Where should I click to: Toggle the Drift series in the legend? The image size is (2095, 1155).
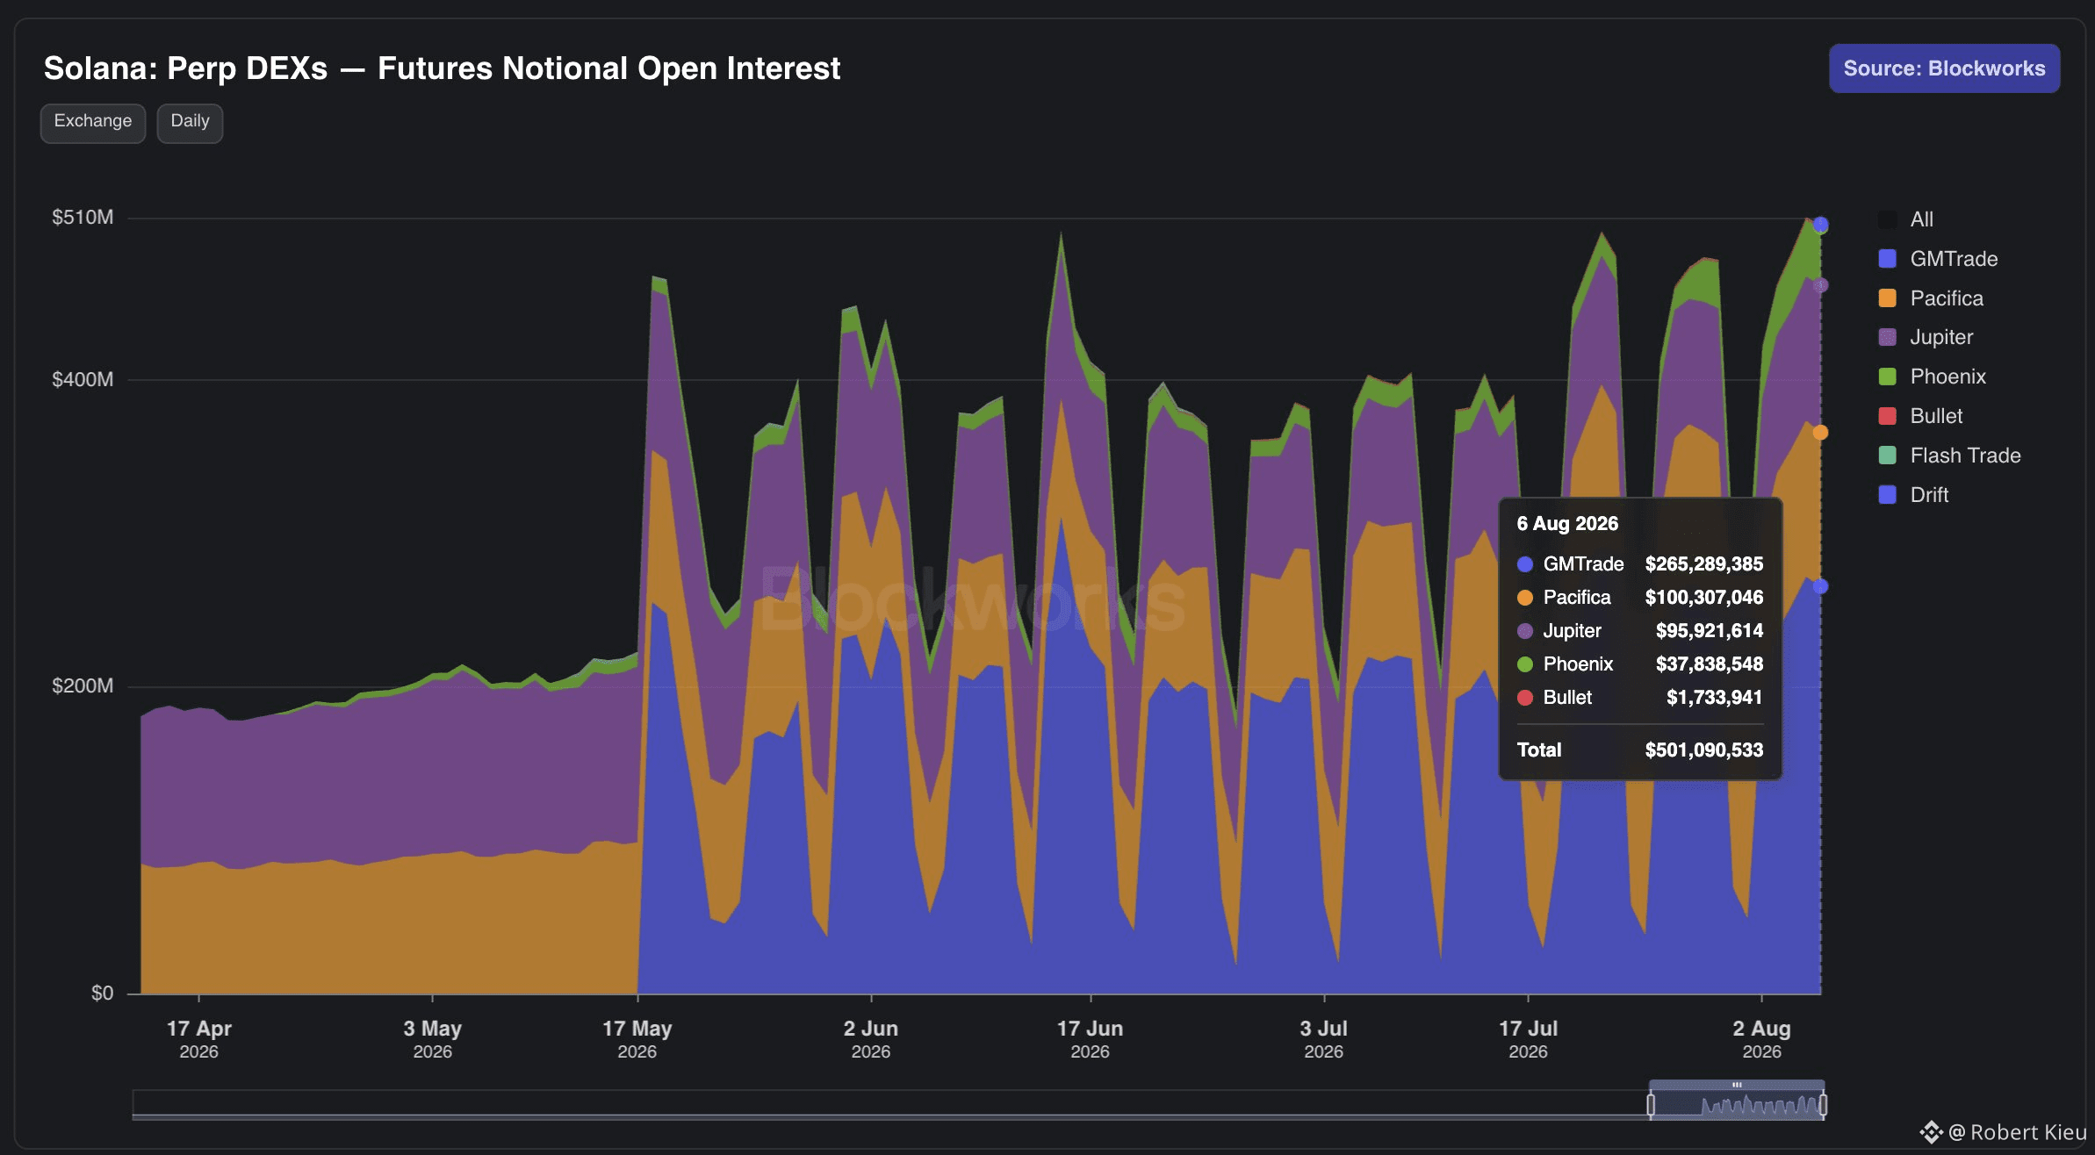tap(1912, 495)
